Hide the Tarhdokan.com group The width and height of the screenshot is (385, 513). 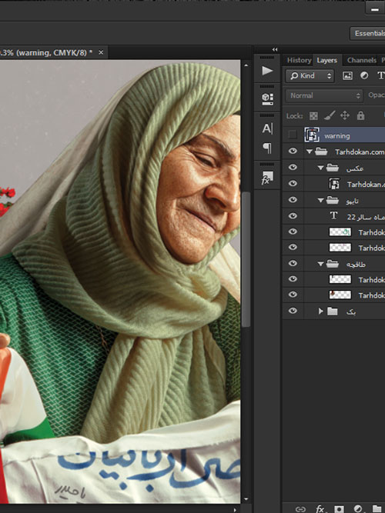pyautogui.click(x=293, y=151)
